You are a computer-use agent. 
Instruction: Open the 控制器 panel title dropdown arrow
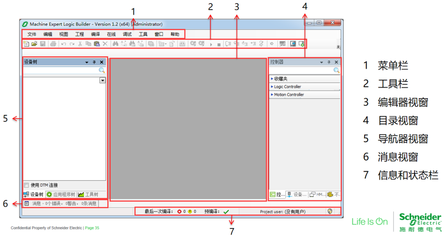click(321, 63)
